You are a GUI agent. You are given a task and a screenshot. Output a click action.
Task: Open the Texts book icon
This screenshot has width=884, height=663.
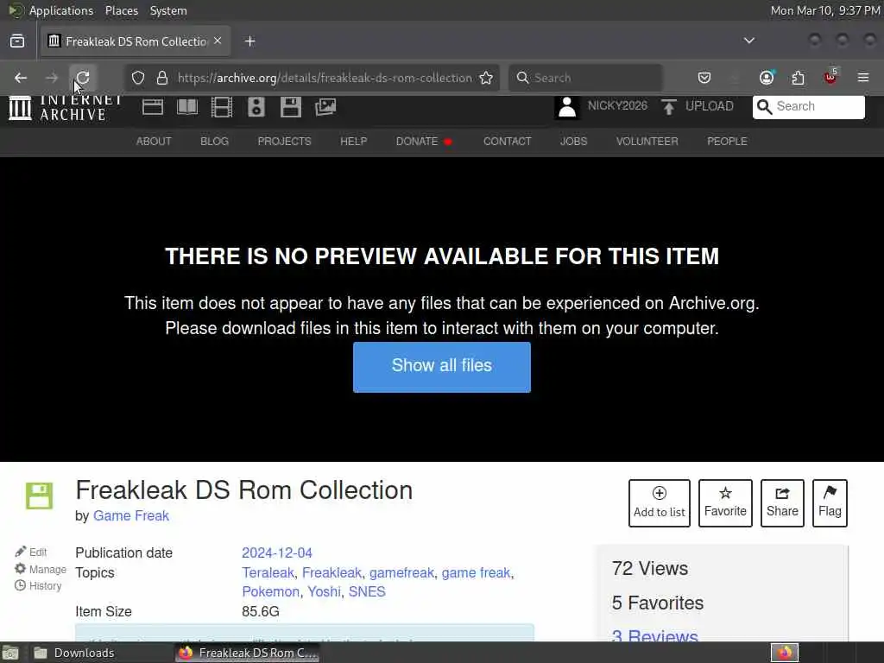(x=187, y=106)
